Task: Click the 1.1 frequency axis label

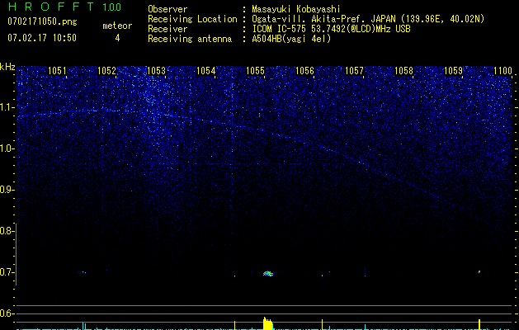Action: point(7,107)
